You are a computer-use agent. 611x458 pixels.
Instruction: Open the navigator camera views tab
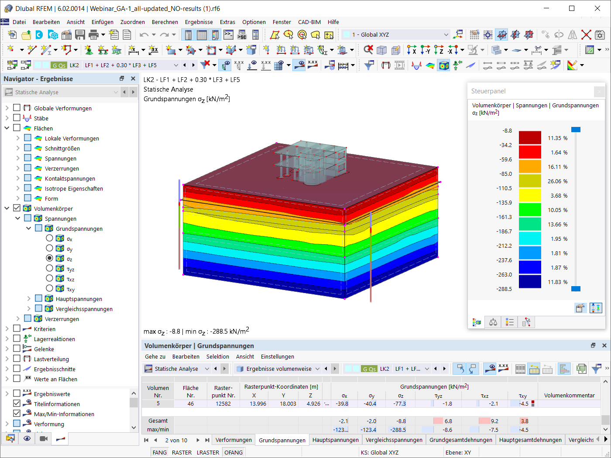pyautogui.click(x=44, y=438)
